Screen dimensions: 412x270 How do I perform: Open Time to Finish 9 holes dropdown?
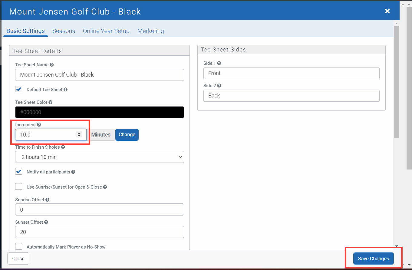[x=99, y=157]
